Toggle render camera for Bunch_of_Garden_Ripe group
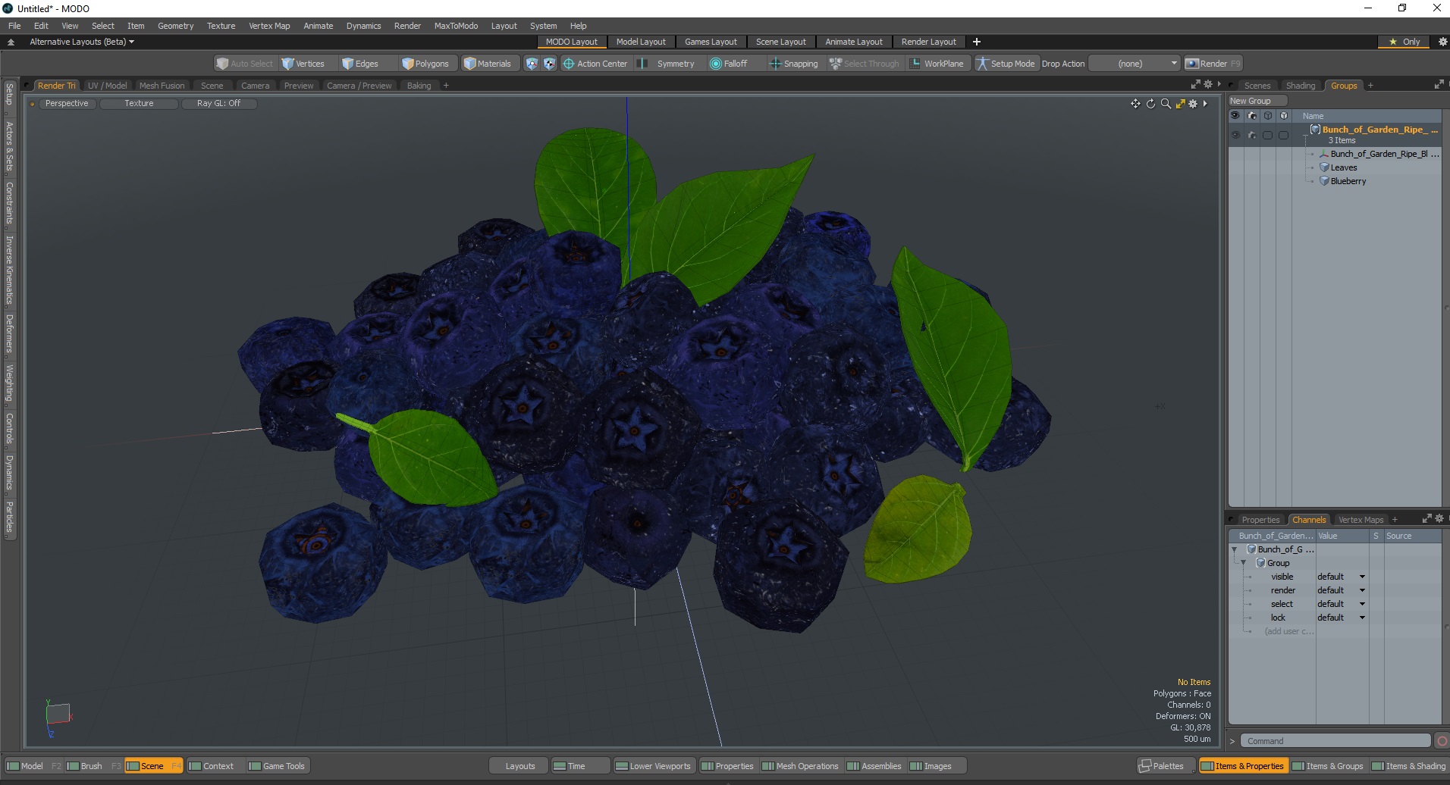This screenshot has width=1450, height=785. pos(1251,135)
